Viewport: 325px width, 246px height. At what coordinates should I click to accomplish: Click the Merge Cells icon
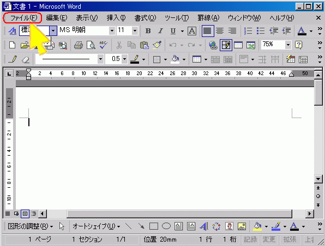tap(215, 59)
